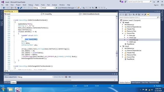
Task: Select base.cpp in Solution Explorer
Action: coord(132,36)
